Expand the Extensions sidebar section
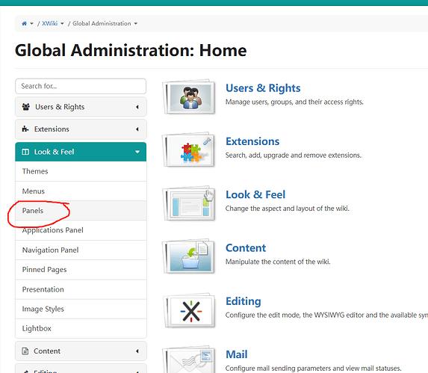Screen dimensions: 428x373 pyautogui.click(x=81, y=129)
